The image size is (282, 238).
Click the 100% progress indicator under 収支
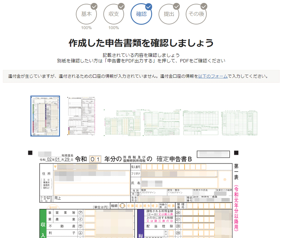coord(114,27)
